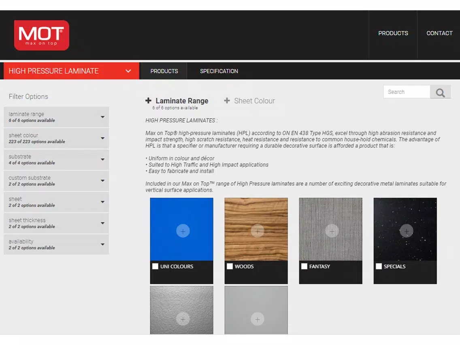
Task: Click the Uni Colours label
Action: 177,266
